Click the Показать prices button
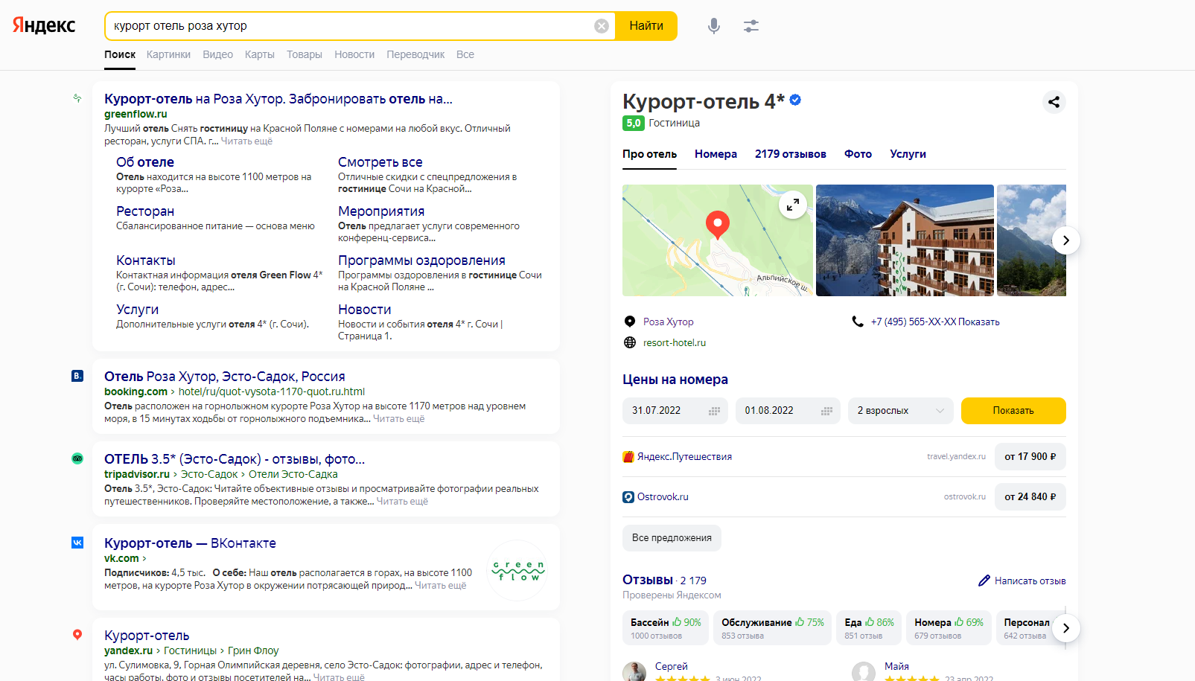The image size is (1195, 681). tap(1013, 411)
